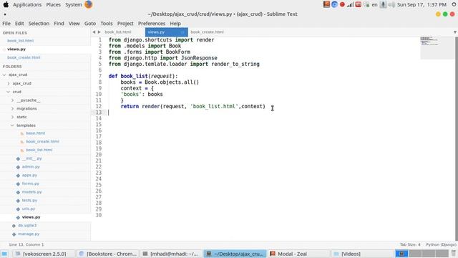
Task: Open the tab list dropdown arrow
Action: click(x=455, y=32)
